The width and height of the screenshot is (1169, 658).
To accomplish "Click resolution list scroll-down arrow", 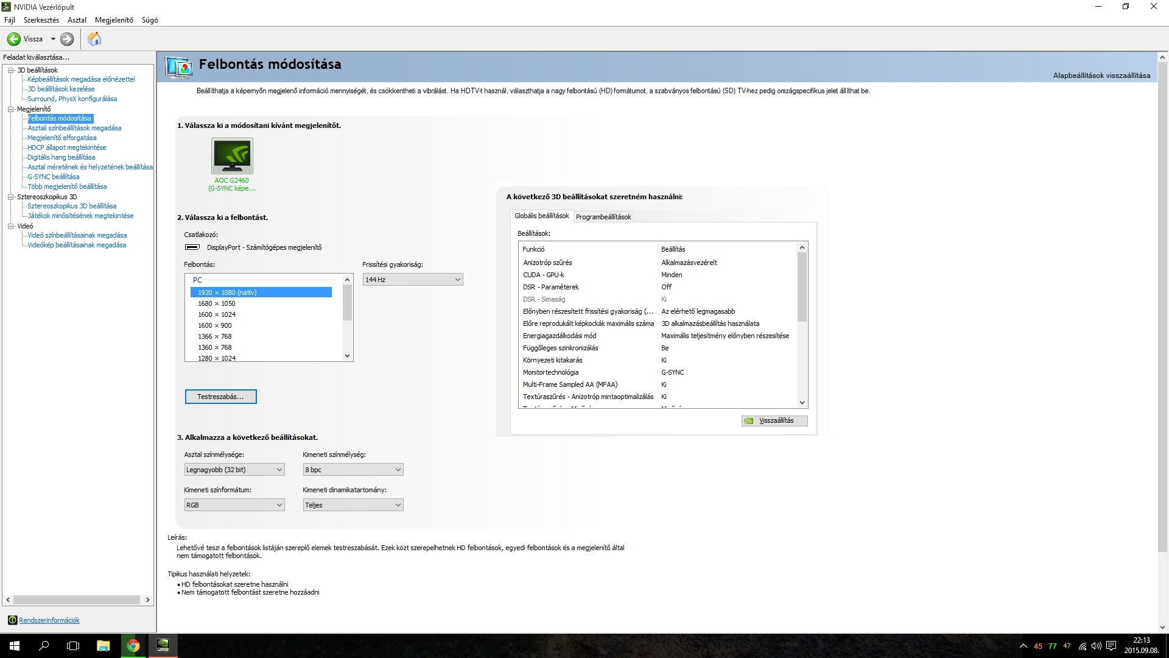I will (x=348, y=356).
